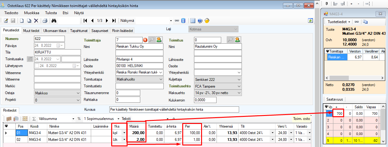Click the sigma sum icon
This screenshot has width=388, height=147.
pyautogui.click(x=34, y=119)
